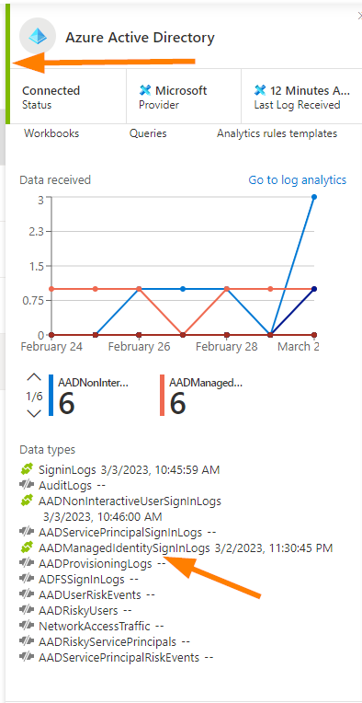
Task: Open the Queries tab
Action: click(148, 133)
